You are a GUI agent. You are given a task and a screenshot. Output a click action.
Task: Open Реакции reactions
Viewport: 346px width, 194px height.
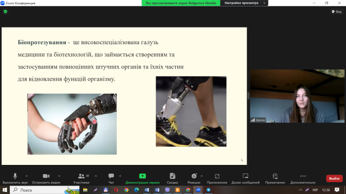click(194, 178)
